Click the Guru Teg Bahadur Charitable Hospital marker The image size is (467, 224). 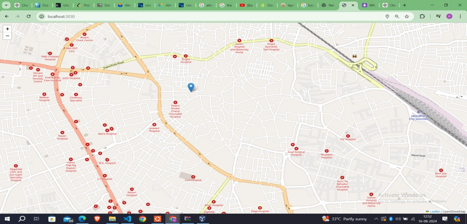pyautogui.click(x=342, y=178)
